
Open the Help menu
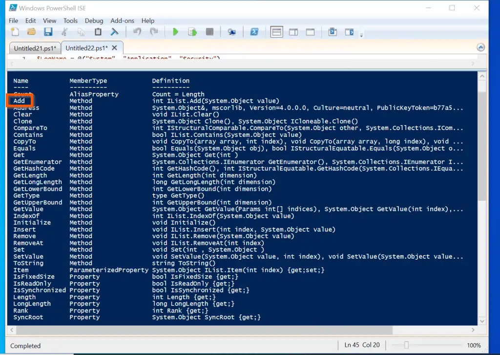[x=148, y=21]
